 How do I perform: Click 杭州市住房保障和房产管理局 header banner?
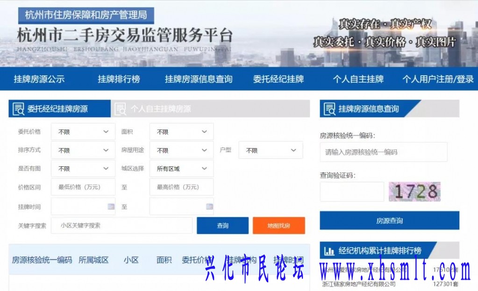click(x=86, y=15)
